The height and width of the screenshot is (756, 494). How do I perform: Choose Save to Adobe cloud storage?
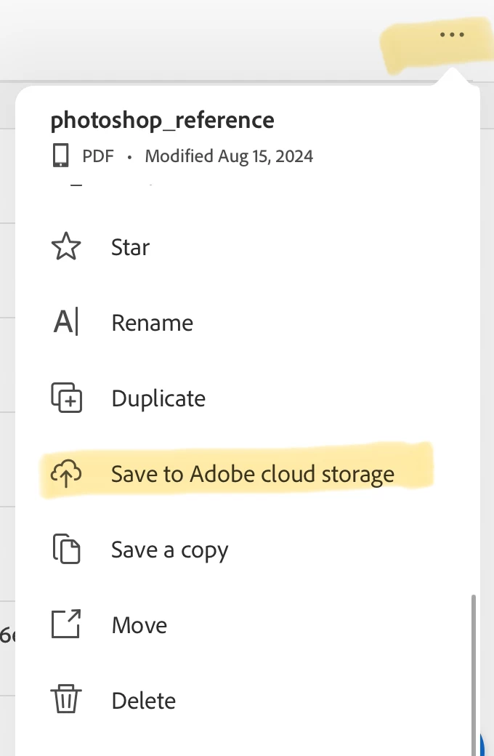coord(253,474)
